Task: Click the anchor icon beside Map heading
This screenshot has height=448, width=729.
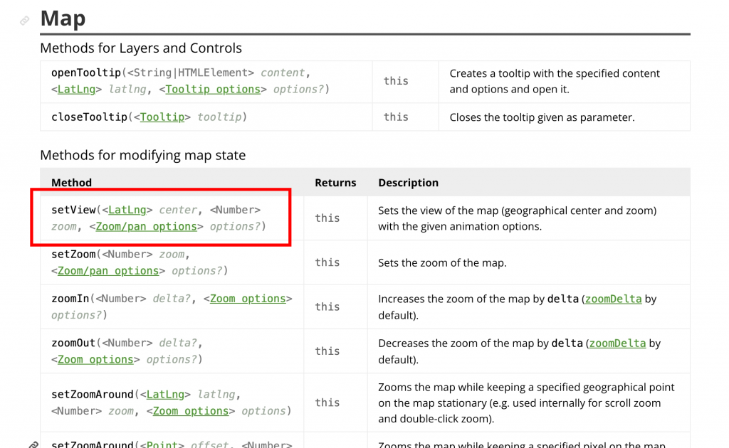Action: 25,21
